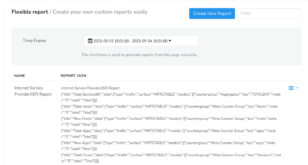308x165 pixels.
Task: Click the Total Hosts JSON line
Action: [x=169, y=109]
